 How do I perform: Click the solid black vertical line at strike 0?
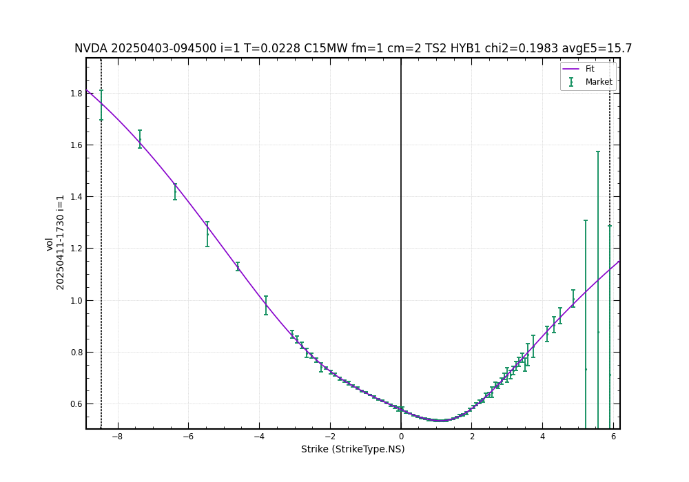pos(401,207)
